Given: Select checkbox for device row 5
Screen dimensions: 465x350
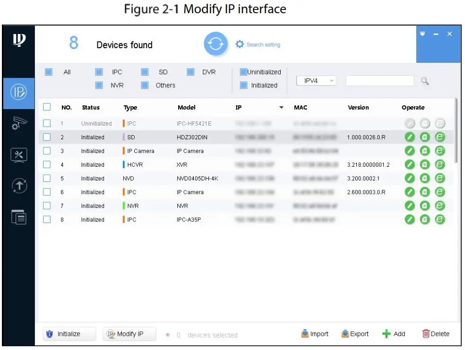Looking at the screenshot, I should 47,178.
